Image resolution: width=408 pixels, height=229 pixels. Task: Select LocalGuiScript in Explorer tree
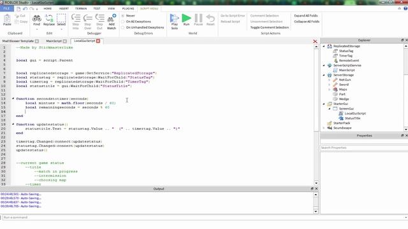tap(355, 113)
